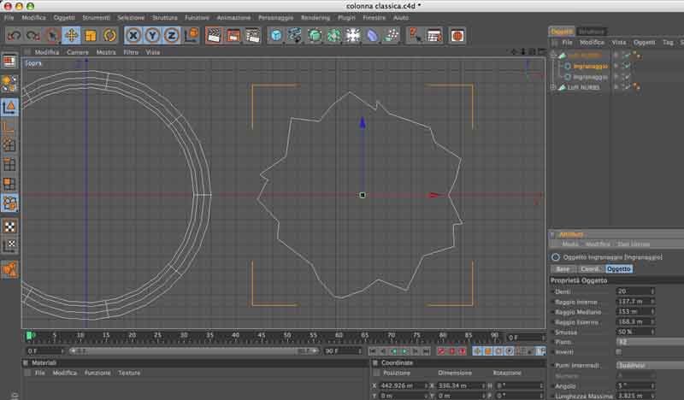Click the Undo arrow icon

[x=14, y=36]
